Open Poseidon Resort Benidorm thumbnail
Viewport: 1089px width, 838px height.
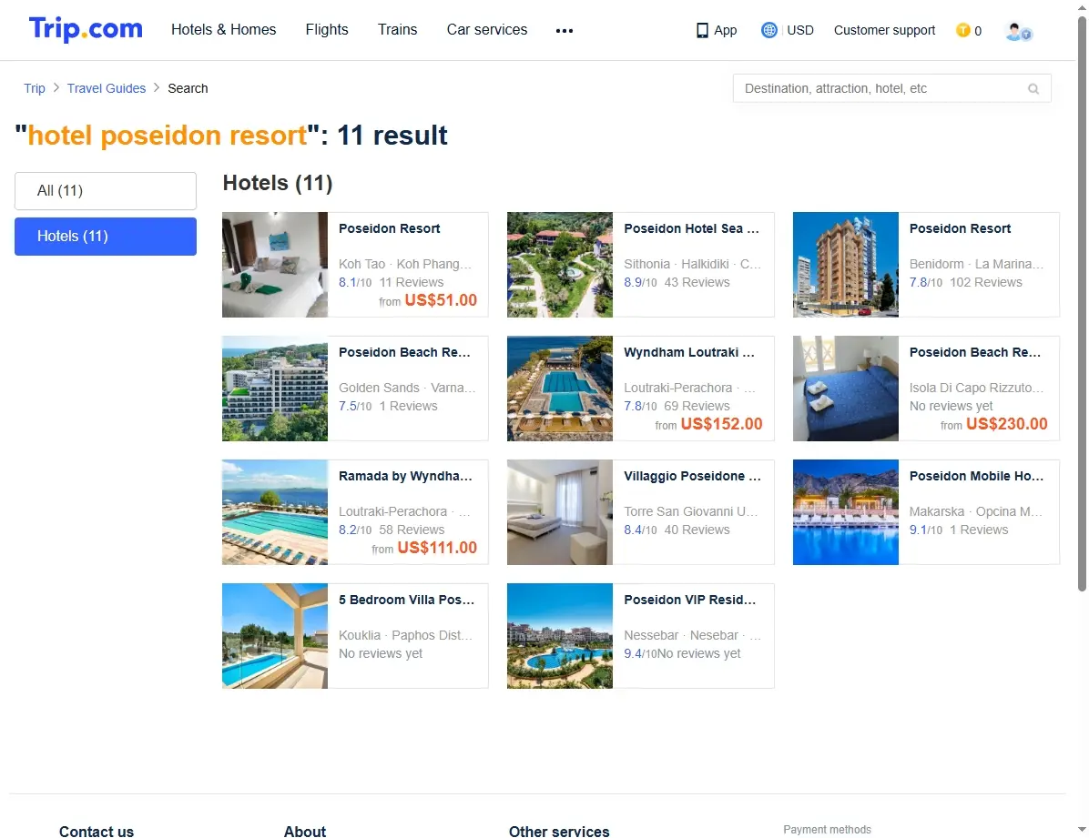[x=845, y=265]
